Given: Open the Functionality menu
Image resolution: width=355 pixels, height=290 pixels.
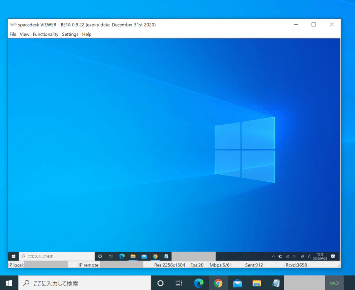Looking at the screenshot, I should point(45,34).
